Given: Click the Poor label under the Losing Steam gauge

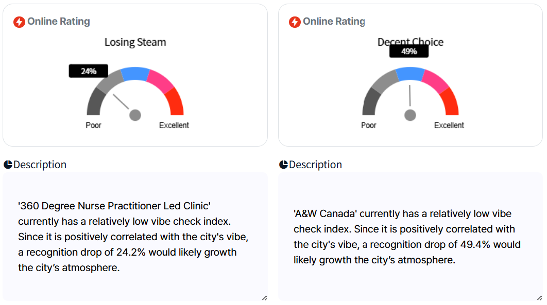Looking at the screenshot, I should pyautogui.click(x=94, y=125).
